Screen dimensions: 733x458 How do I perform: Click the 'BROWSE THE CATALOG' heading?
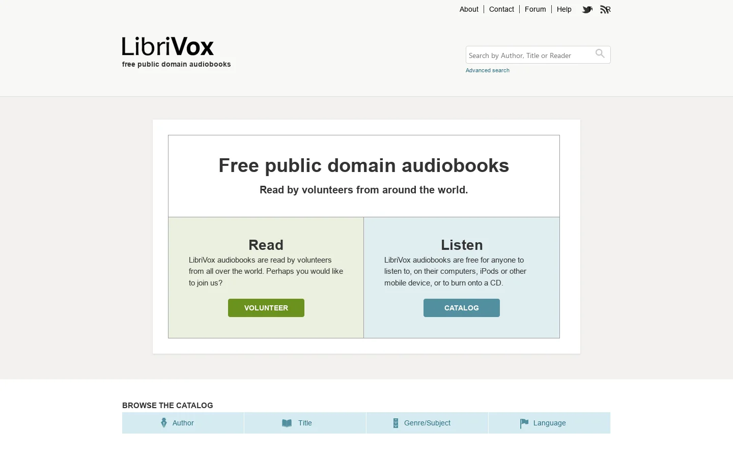(167, 406)
